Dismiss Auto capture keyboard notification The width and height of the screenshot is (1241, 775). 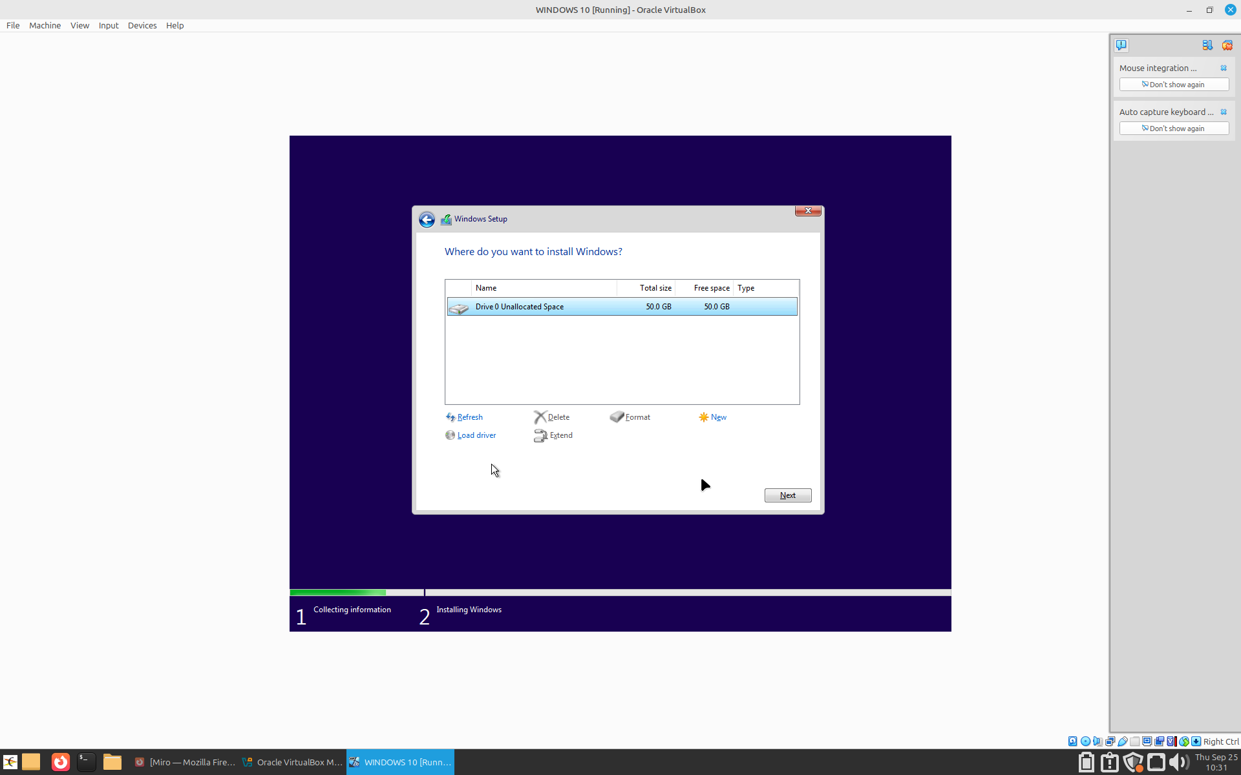[x=1224, y=112]
